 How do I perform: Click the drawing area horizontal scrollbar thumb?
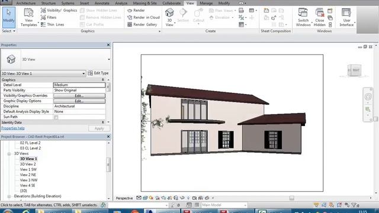pyautogui.click(x=292, y=198)
